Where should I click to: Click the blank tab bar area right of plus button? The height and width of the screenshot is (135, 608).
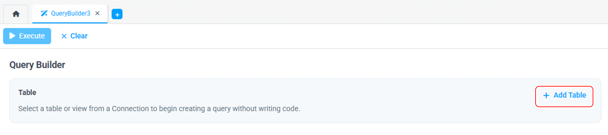(x=334, y=13)
